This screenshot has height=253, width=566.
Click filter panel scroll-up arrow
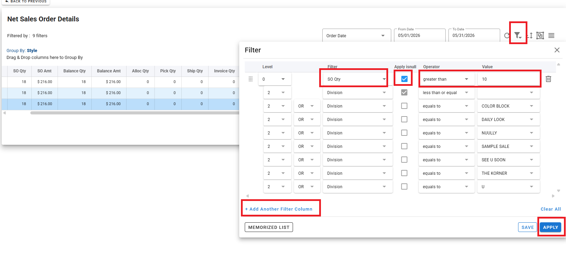click(558, 64)
